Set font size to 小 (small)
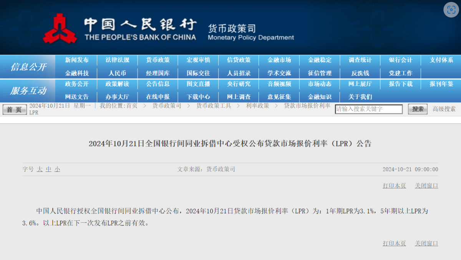 pyautogui.click(x=57, y=169)
